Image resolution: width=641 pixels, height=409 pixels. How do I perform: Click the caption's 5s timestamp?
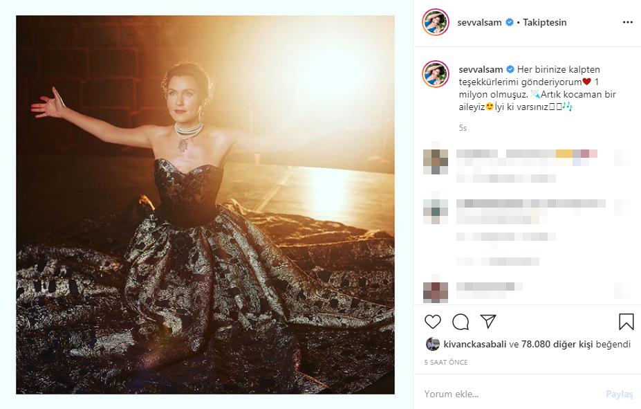[463, 128]
